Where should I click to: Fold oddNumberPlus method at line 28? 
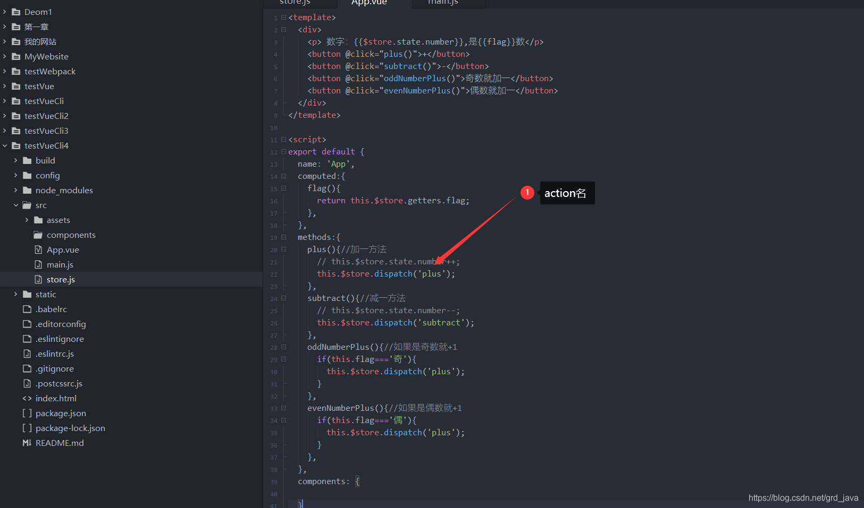[x=283, y=347]
